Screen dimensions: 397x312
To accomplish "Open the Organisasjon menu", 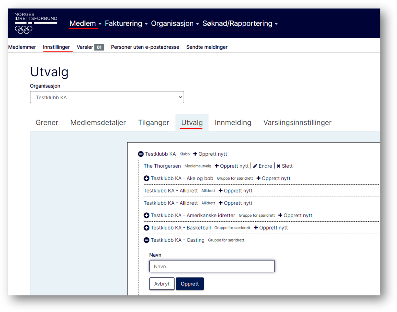I will (x=175, y=23).
